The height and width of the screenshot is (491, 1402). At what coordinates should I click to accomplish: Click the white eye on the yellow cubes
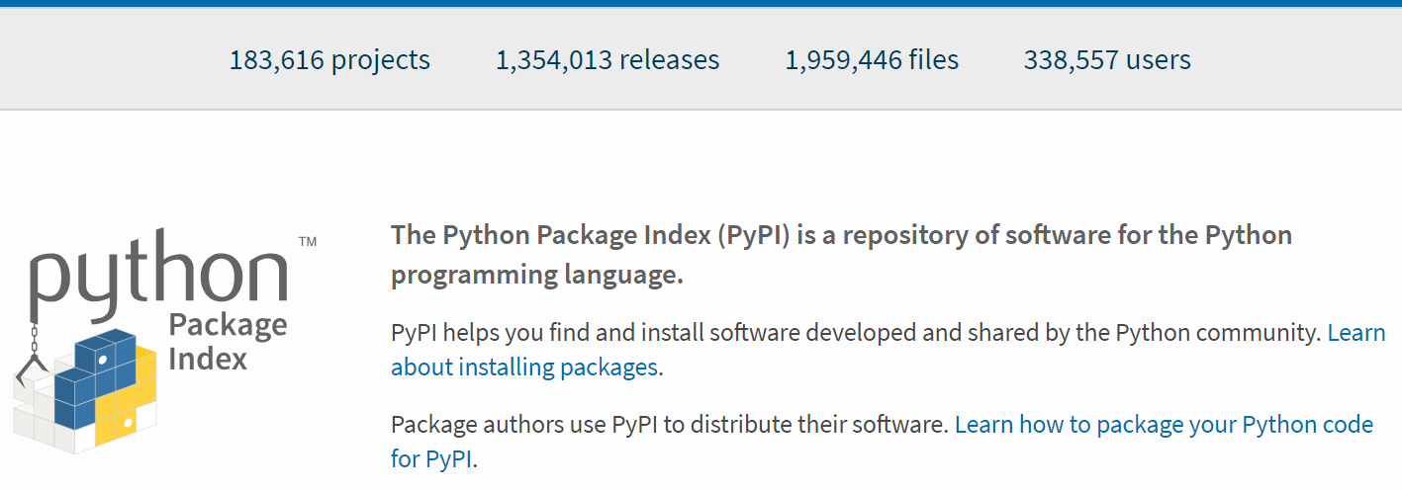pos(127,421)
